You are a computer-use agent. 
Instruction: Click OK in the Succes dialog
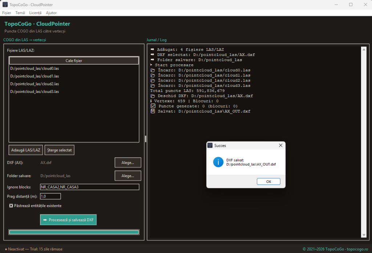coord(268,181)
